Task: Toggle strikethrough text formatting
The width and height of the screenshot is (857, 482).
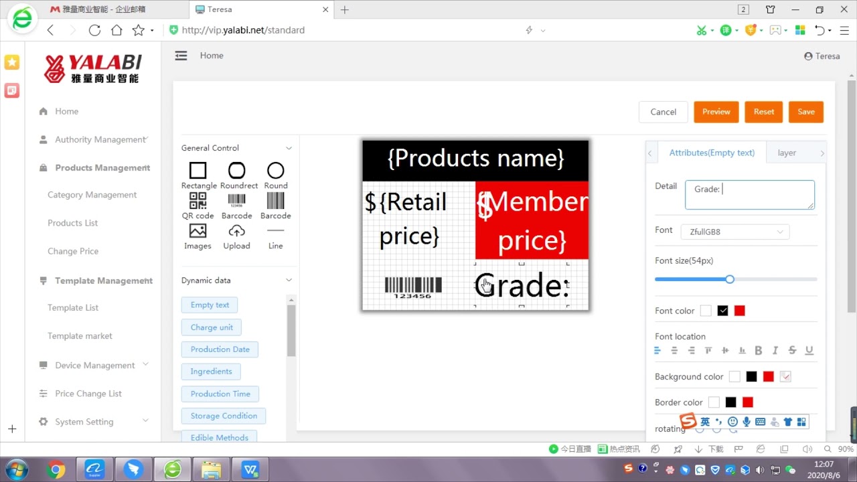Action: (792, 350)
